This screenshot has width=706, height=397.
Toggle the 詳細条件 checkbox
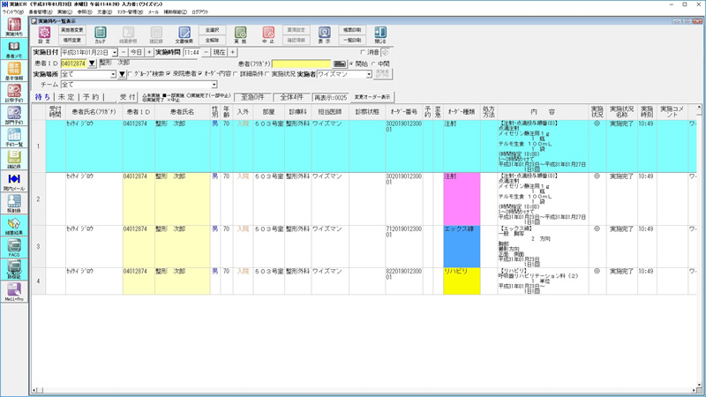236,74
